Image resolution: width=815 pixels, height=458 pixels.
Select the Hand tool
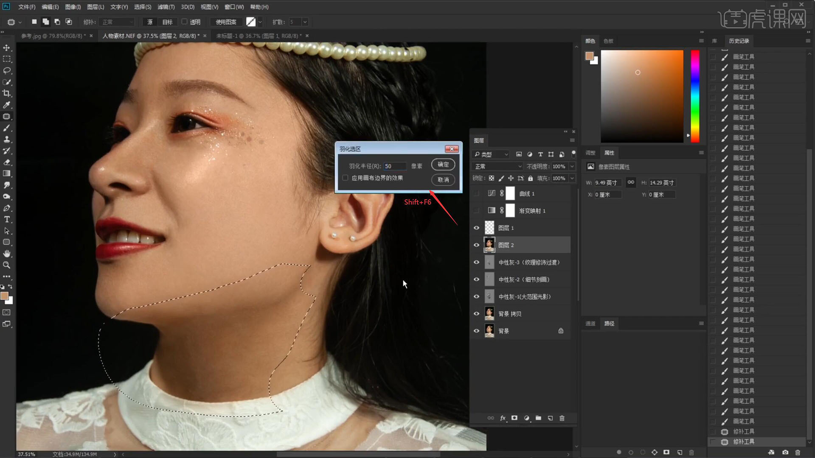click(7, 254)
